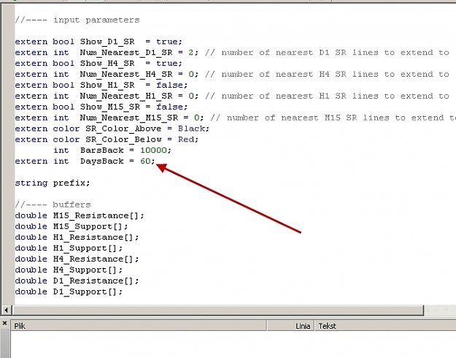
Task: Click the DaysBack value 60
Action: pos(145,161)
